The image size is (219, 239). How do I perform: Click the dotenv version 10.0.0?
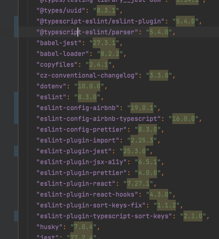89,86
